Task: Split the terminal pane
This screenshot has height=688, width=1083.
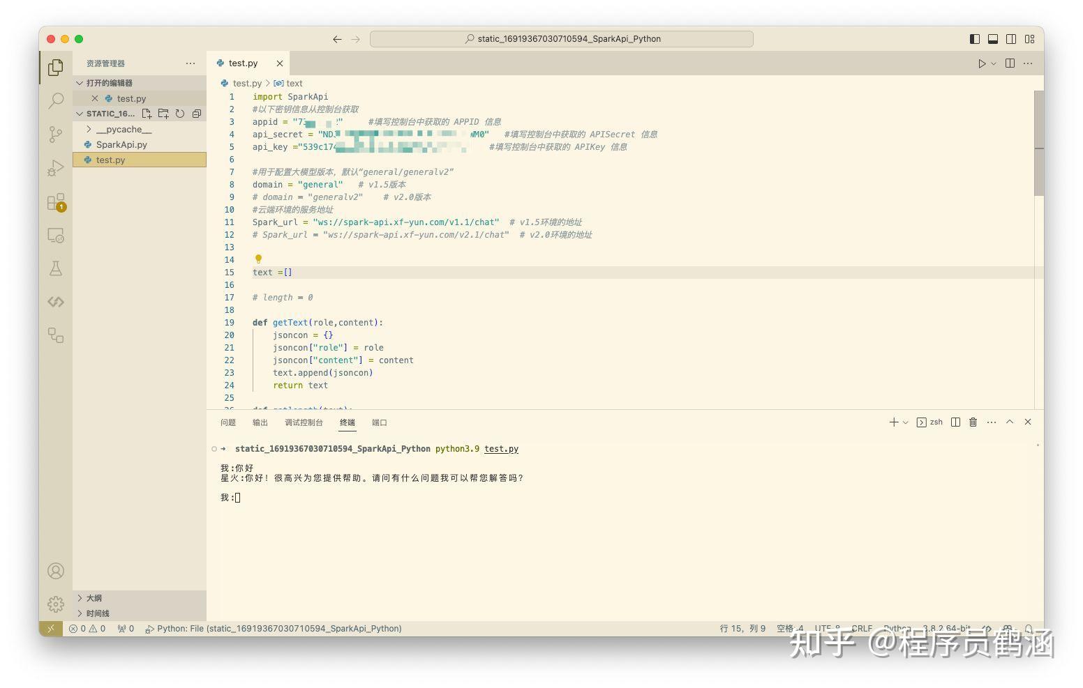Action: (x=956, y=422)
